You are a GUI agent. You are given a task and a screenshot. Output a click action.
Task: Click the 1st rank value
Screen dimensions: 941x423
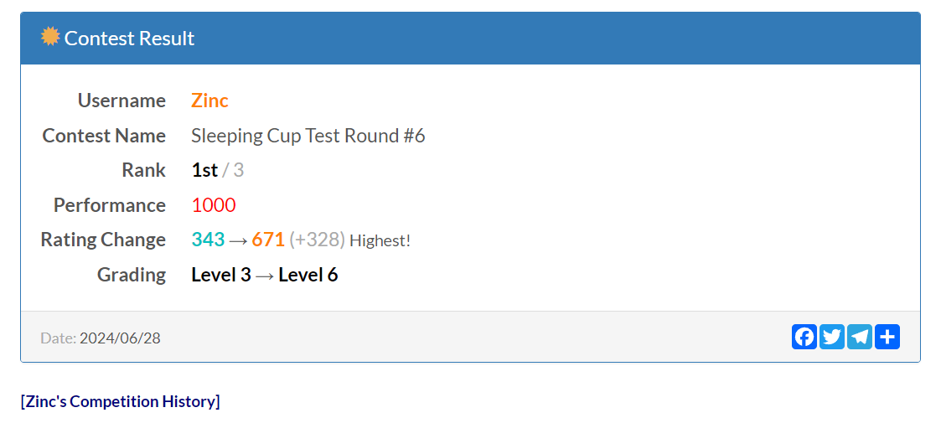coord(204,170)
